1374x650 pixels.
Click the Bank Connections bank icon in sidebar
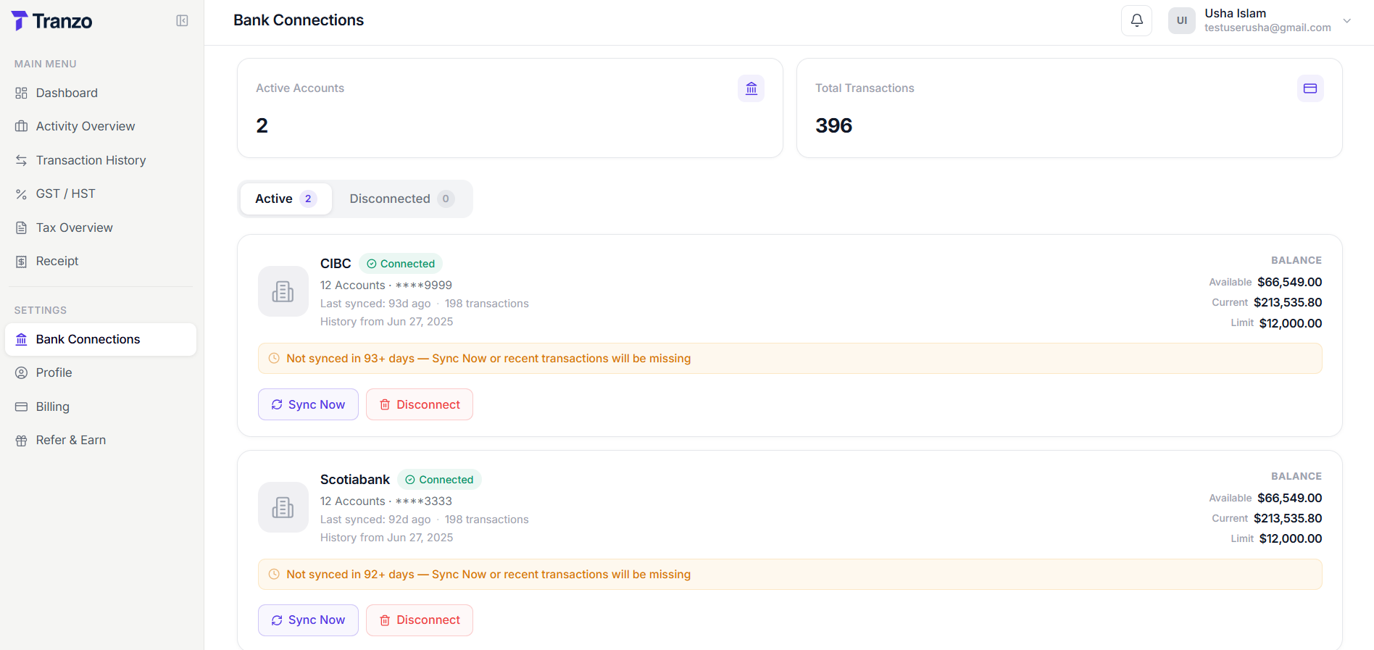21,339
